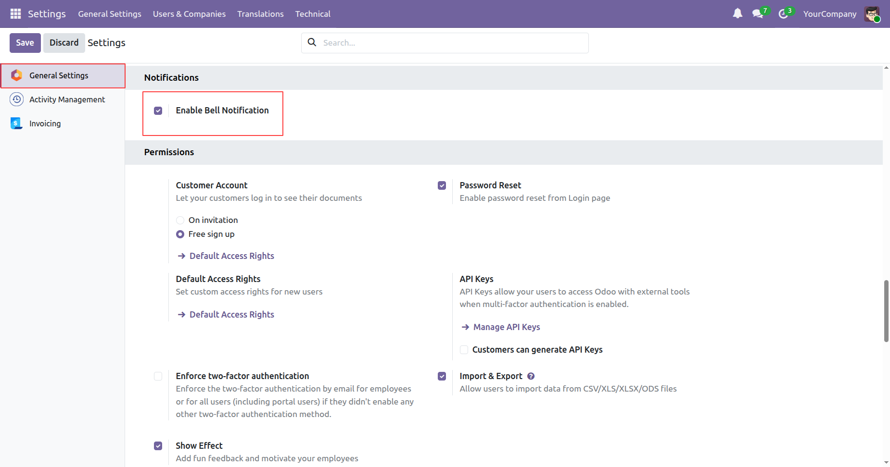
Task: Open the General Settings top menu
Action: pos(110,14)
